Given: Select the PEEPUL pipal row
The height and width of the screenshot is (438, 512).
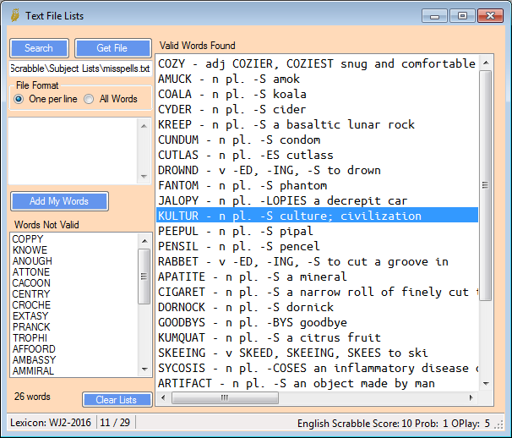Looking at the screenshot, I should pos(318,231).
